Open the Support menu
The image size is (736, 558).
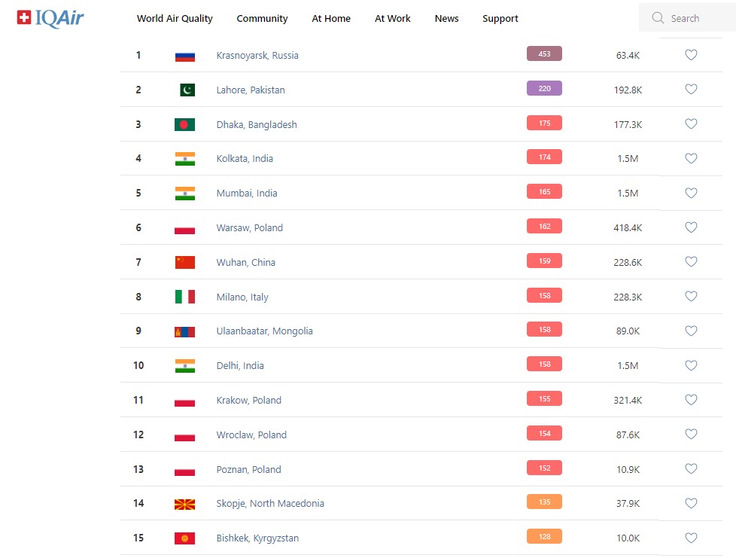(x=500, y=19)
